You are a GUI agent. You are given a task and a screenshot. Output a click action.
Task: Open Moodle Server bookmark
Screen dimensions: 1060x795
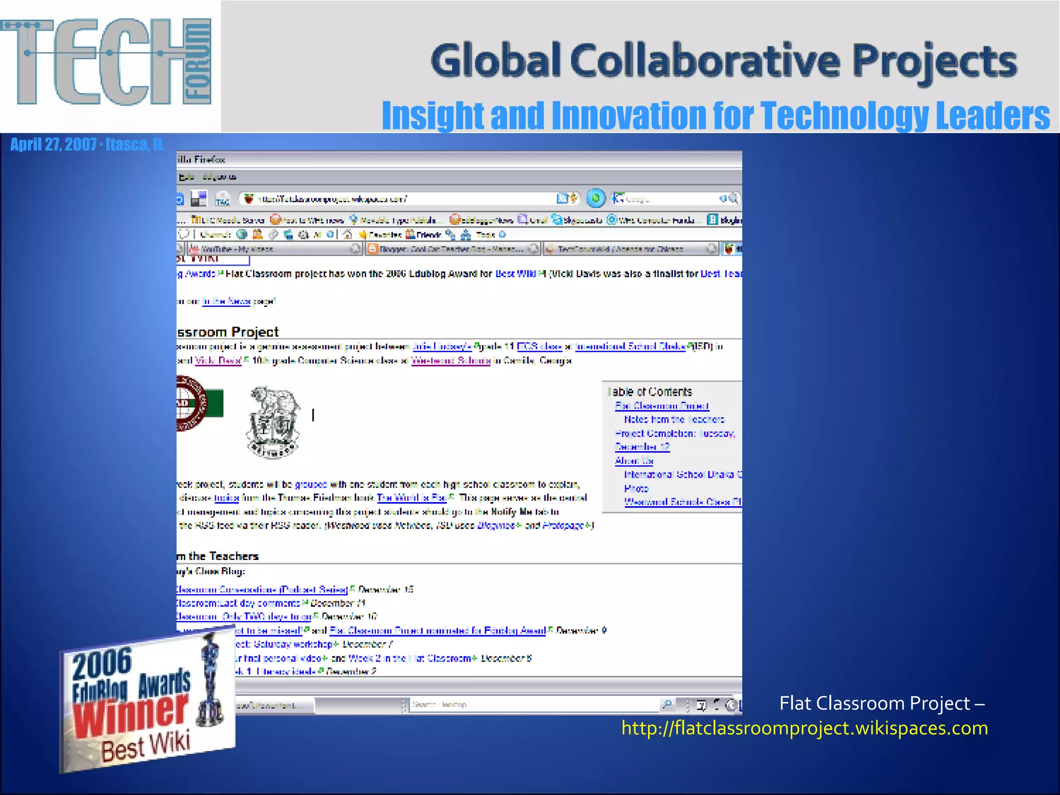tap(228, 220)
